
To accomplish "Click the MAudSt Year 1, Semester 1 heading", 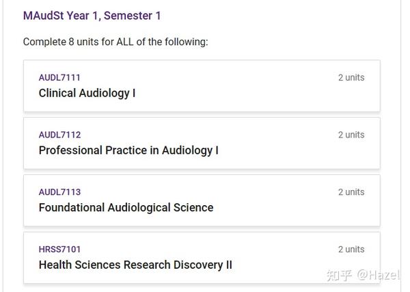I will pyautogui.click(x=92, y=16).
